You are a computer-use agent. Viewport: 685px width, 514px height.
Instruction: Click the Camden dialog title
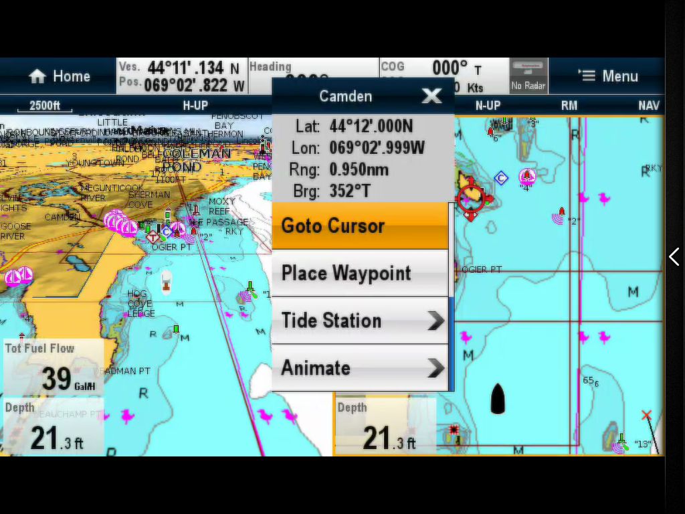346,96
